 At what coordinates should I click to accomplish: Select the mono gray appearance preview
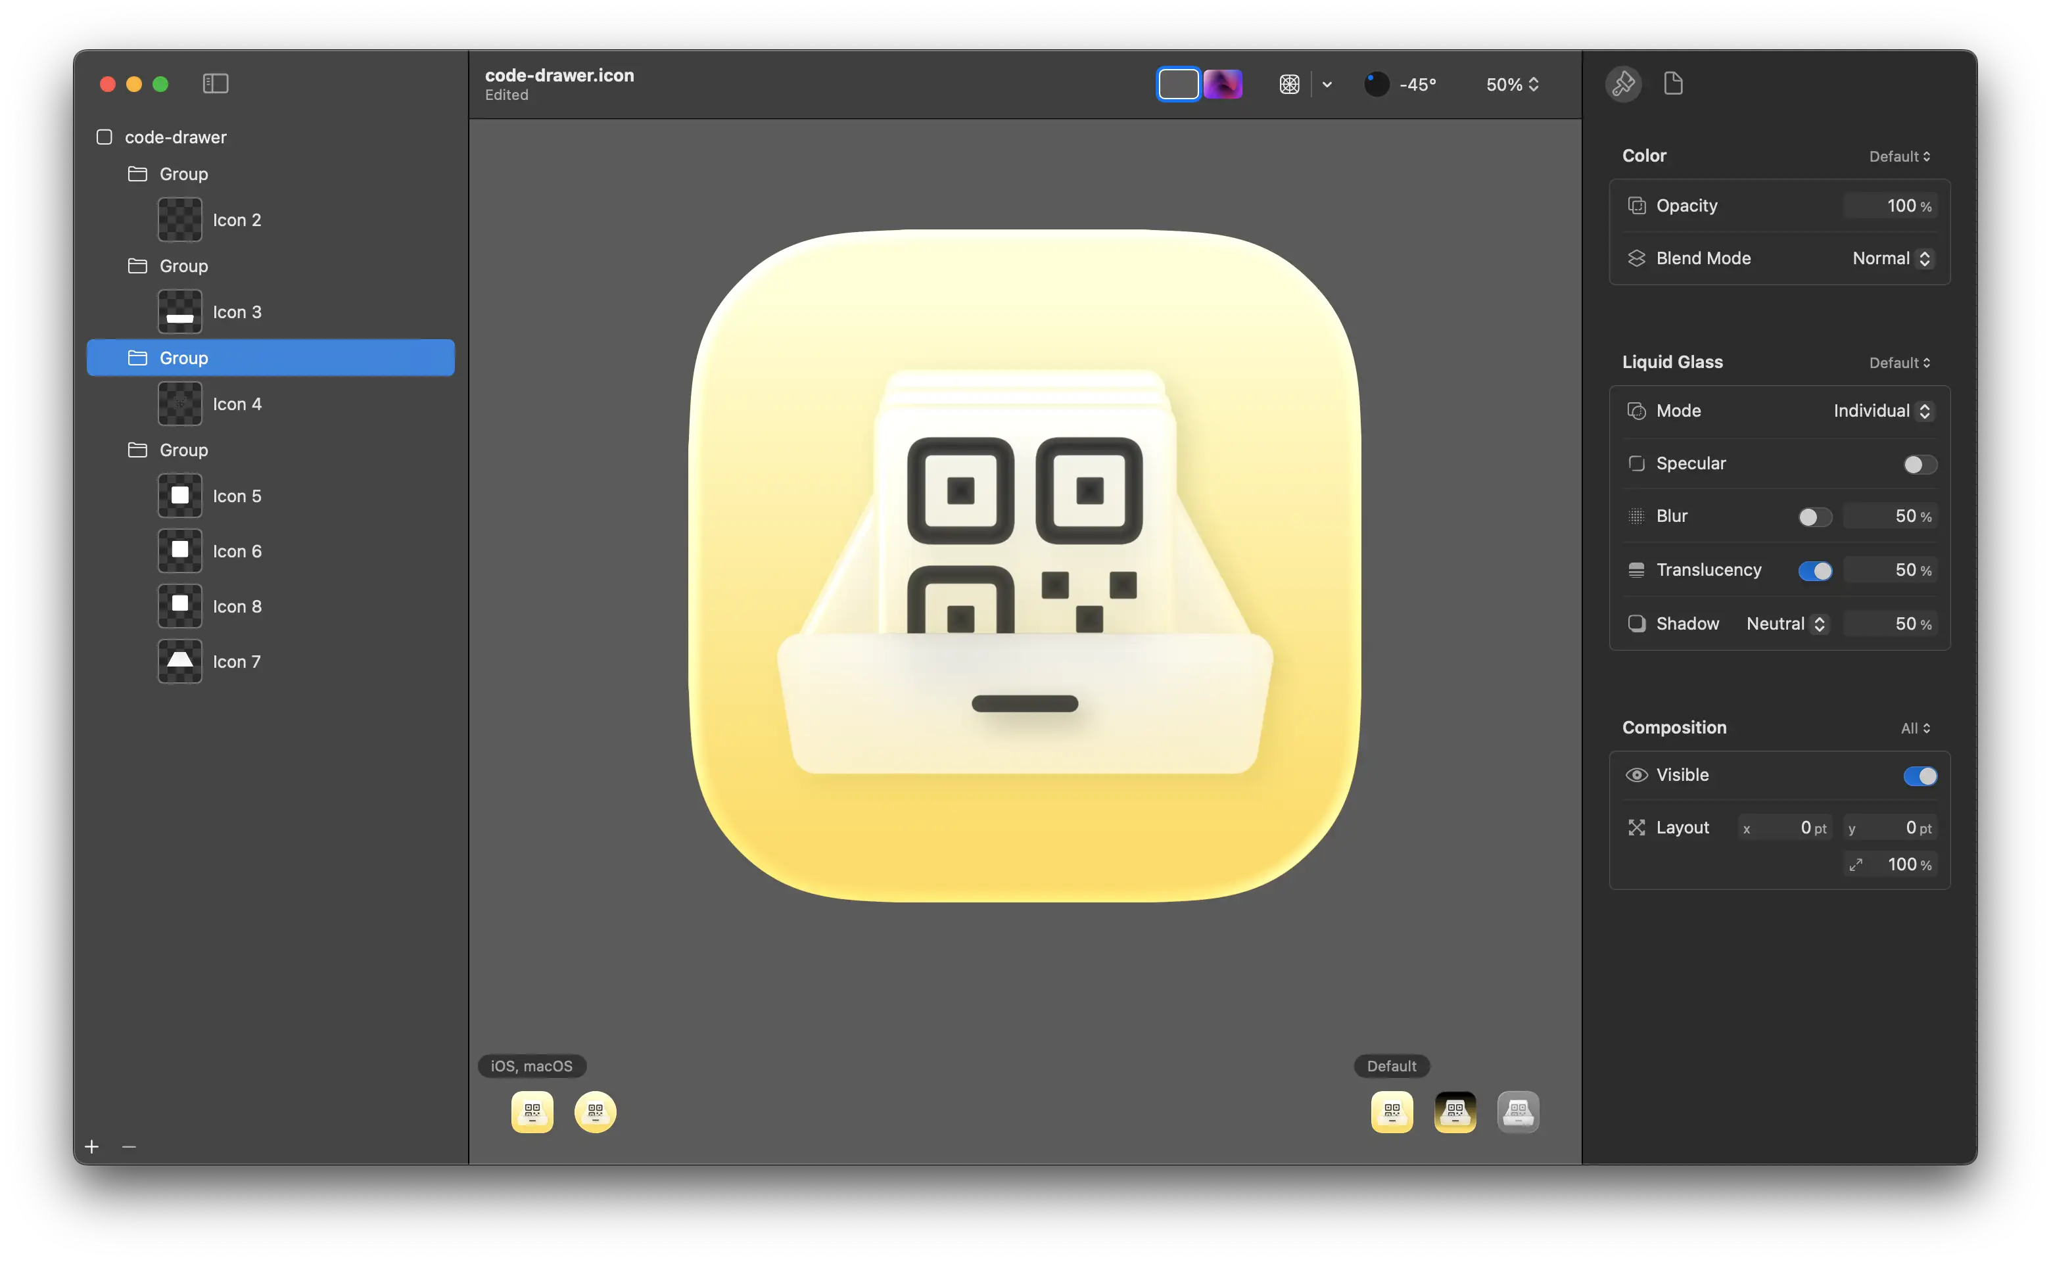point(1518,1111)
